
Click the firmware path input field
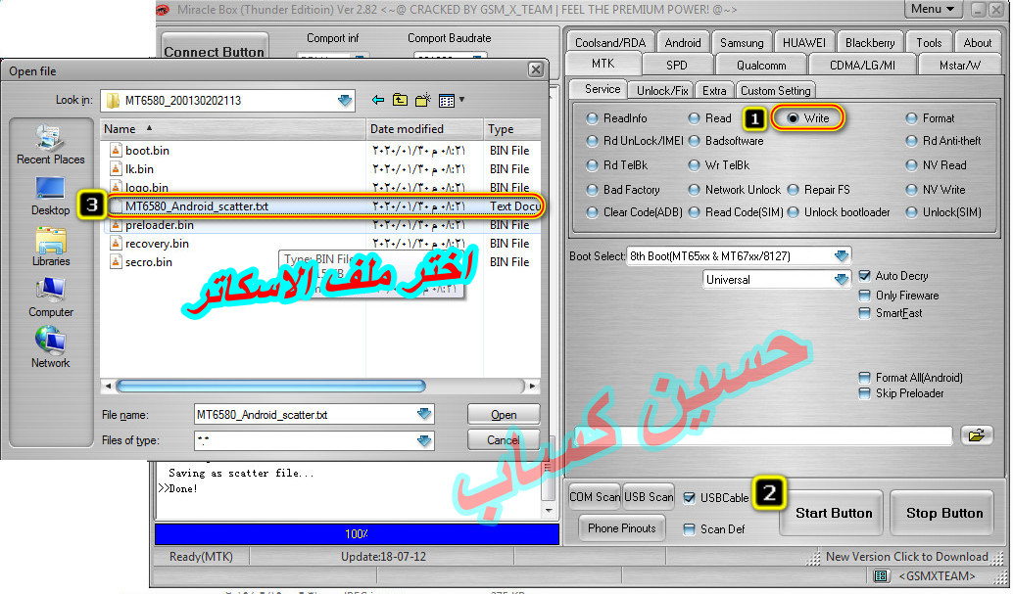(x=763, y=435)
